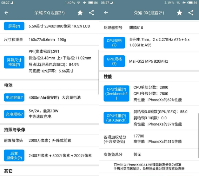Select the 侧边框:3.43mm bezel line
The image size is (199, 176).
(60, 58)
